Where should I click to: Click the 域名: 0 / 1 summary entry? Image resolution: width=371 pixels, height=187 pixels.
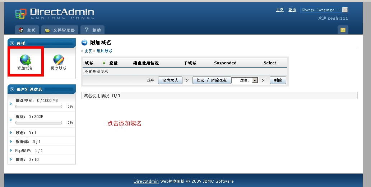coord(26,133)
